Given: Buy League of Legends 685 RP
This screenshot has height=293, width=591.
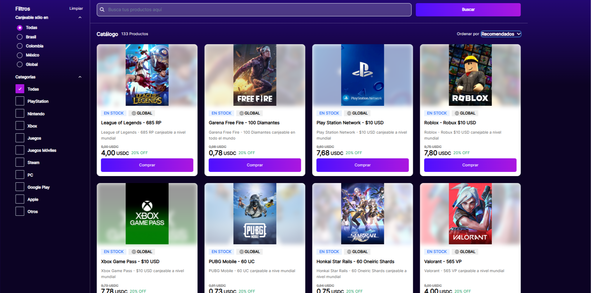Looking at the screenshot, I should tap(147, 165).
